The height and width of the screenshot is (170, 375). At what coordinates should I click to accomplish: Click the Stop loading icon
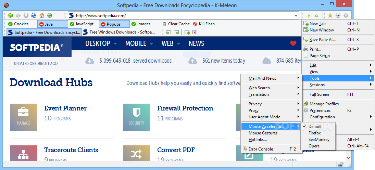coord(26,15)
